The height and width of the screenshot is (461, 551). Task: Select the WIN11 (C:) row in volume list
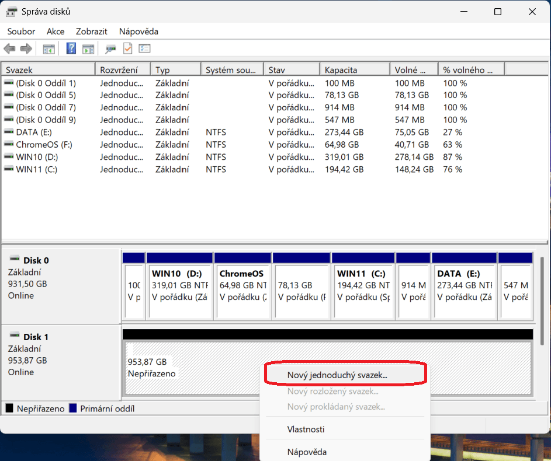(x=36, y=169)
